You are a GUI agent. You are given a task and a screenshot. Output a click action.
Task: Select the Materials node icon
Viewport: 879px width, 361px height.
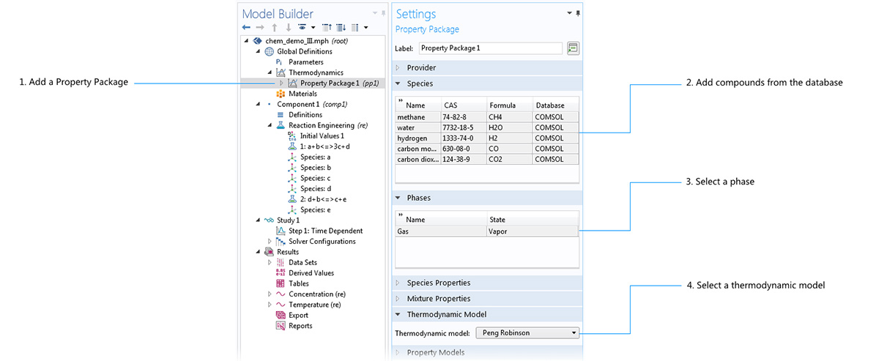281,94
